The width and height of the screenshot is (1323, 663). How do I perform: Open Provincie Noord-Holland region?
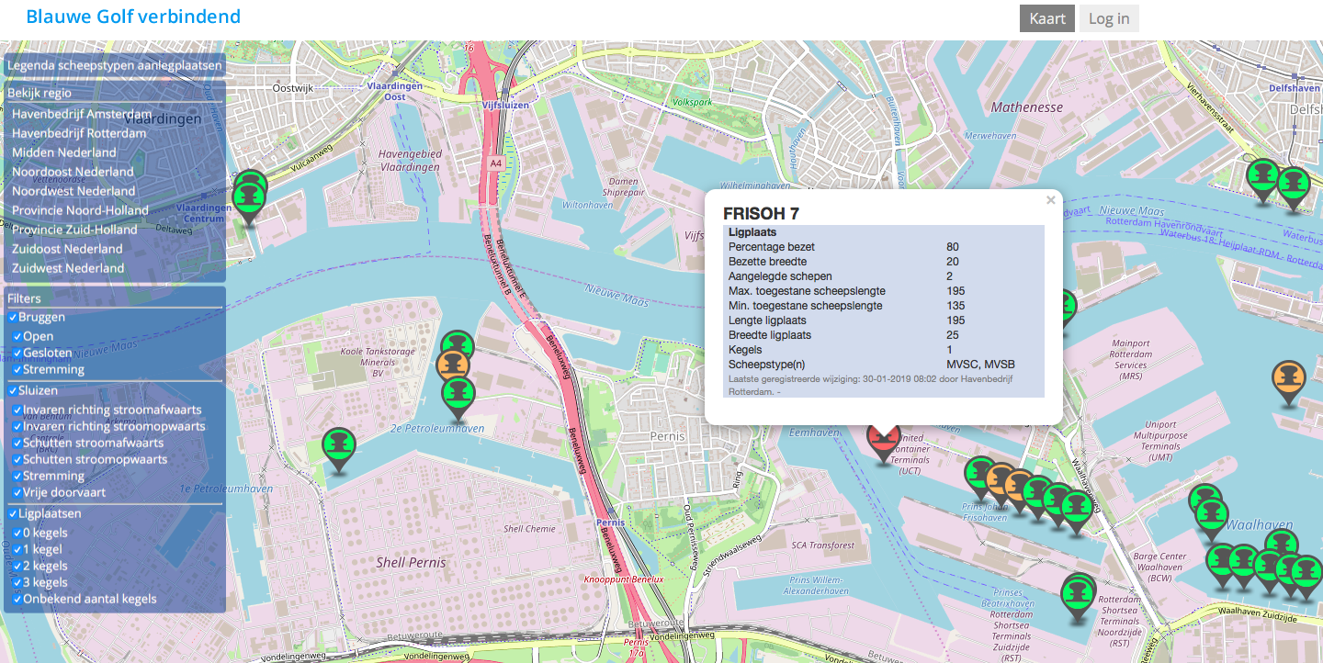click(80, 210)
